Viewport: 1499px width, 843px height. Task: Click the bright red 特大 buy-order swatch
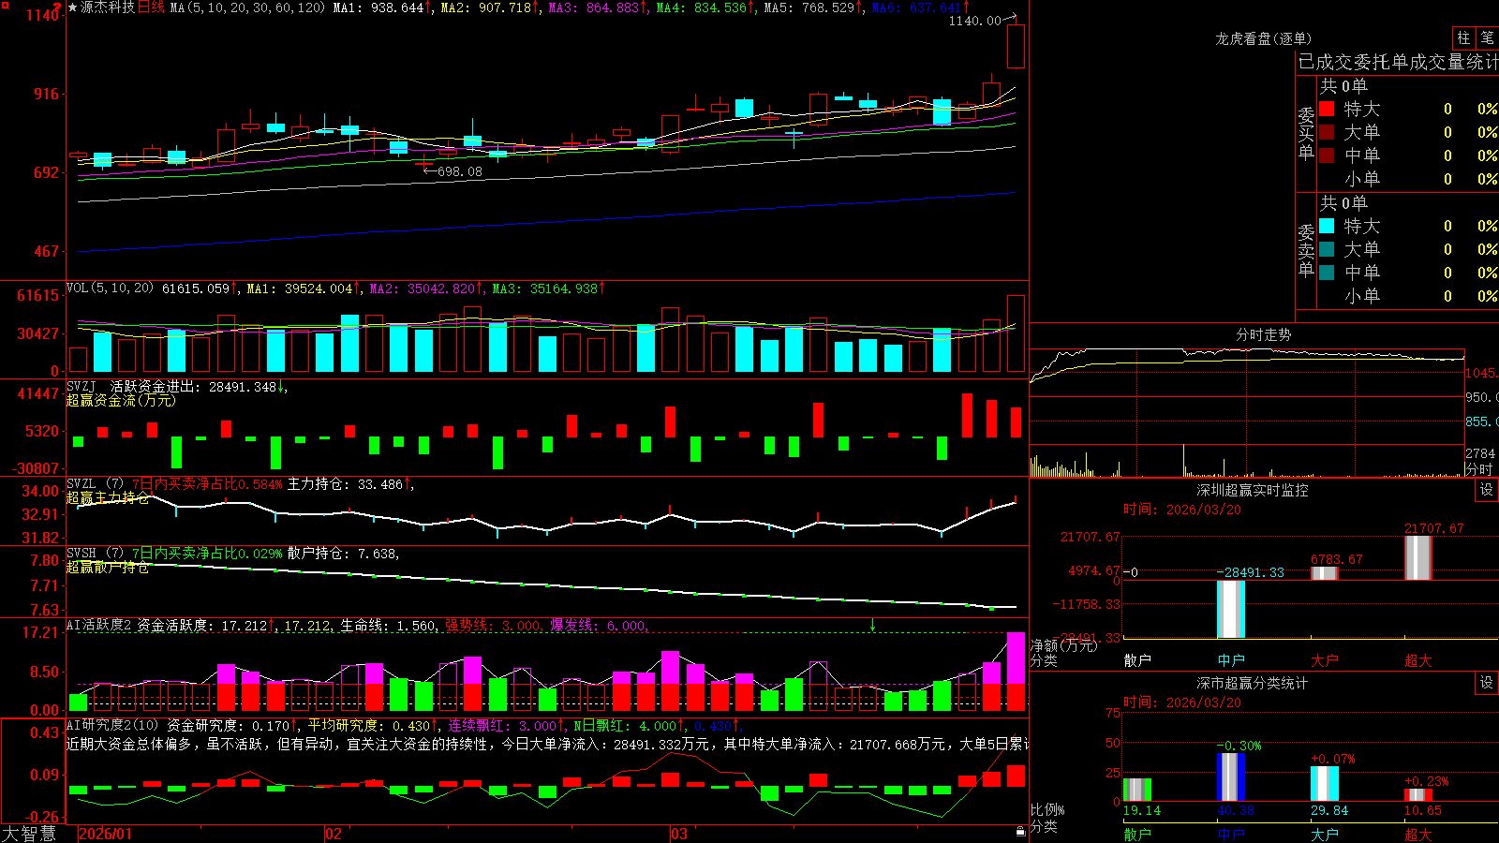pyautogui.click(x=1327, y=109)
